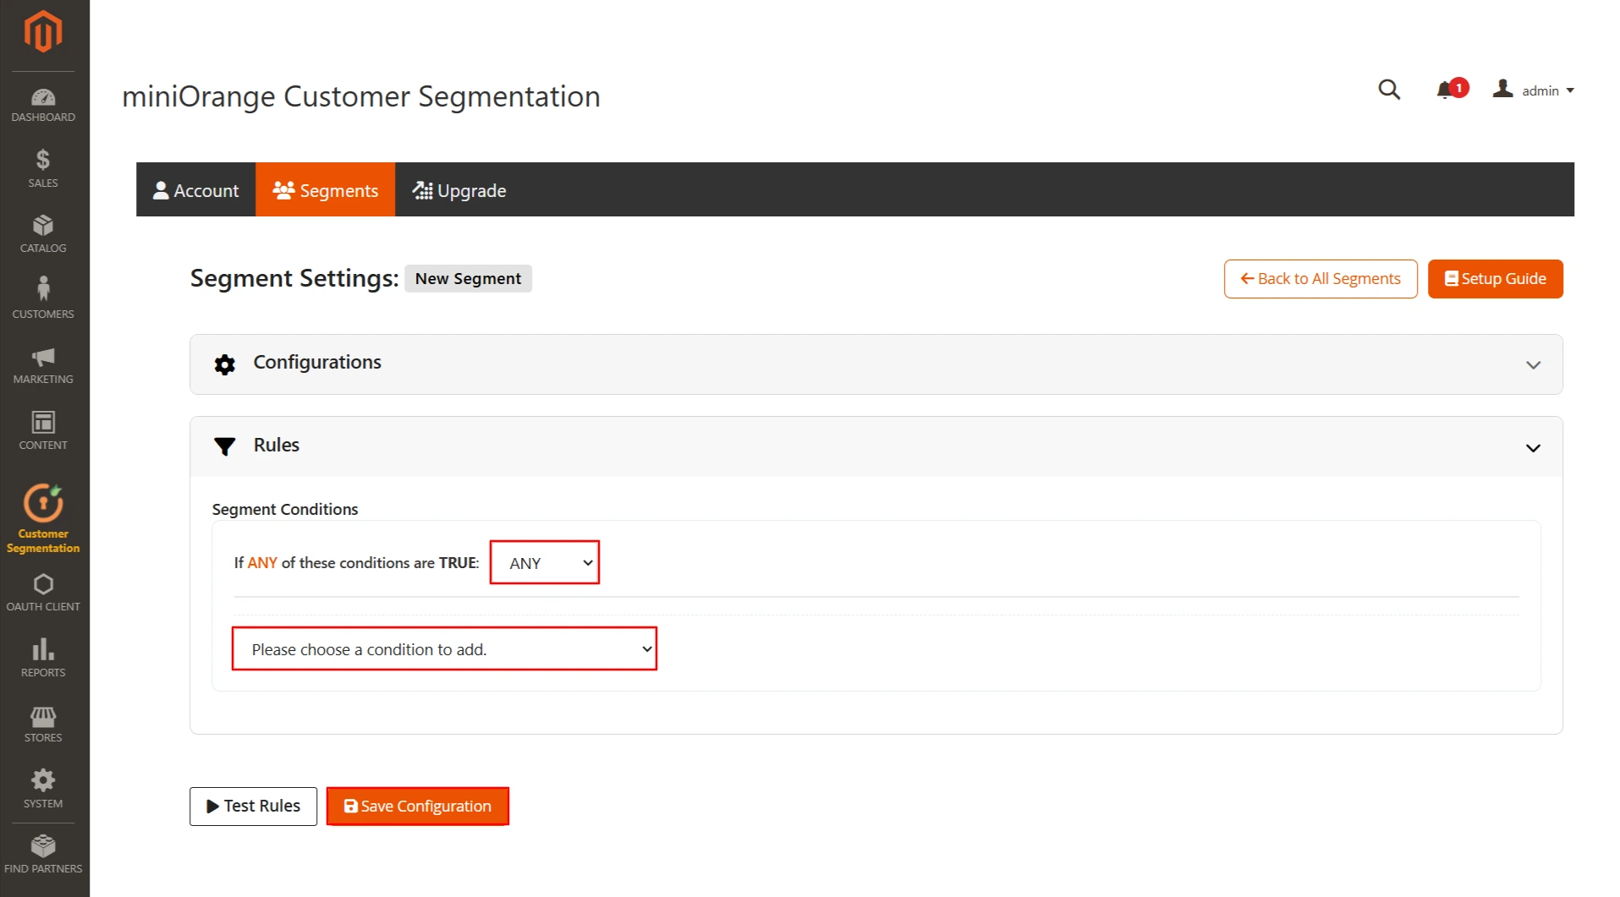This screenshot has width=1620, height=897.
Task: Select the Sales section in sidebar
Action: coord(42,167)
